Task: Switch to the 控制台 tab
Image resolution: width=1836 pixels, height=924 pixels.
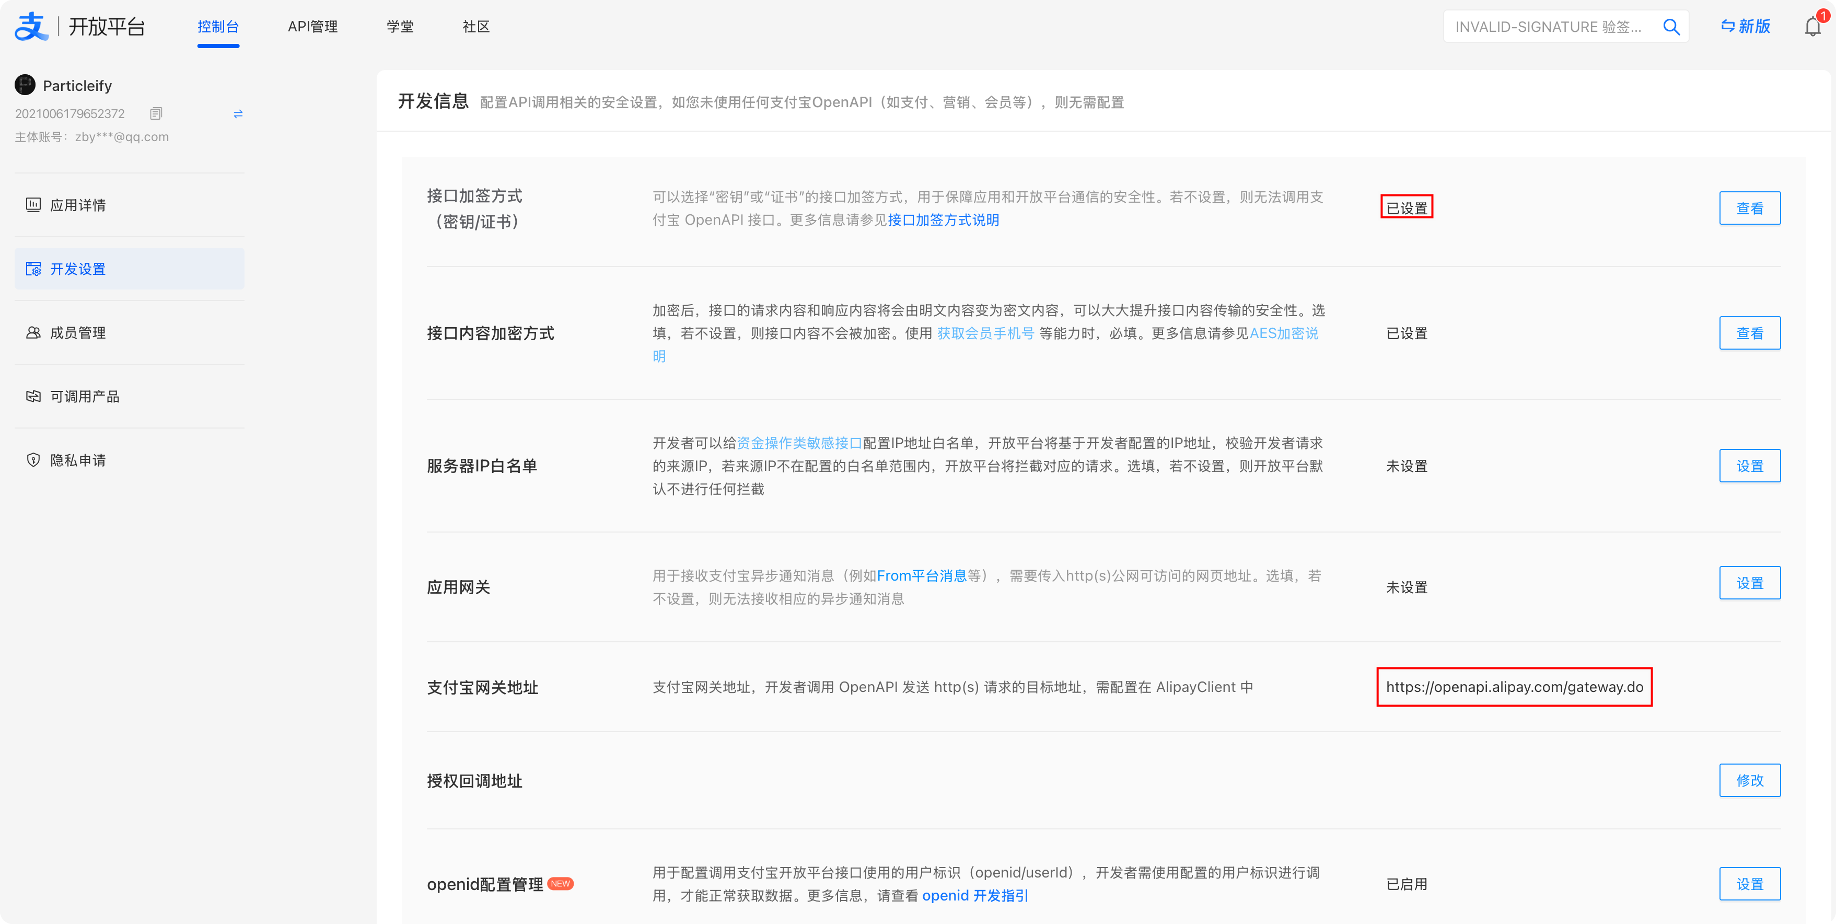Action: [x=218, y=26]
